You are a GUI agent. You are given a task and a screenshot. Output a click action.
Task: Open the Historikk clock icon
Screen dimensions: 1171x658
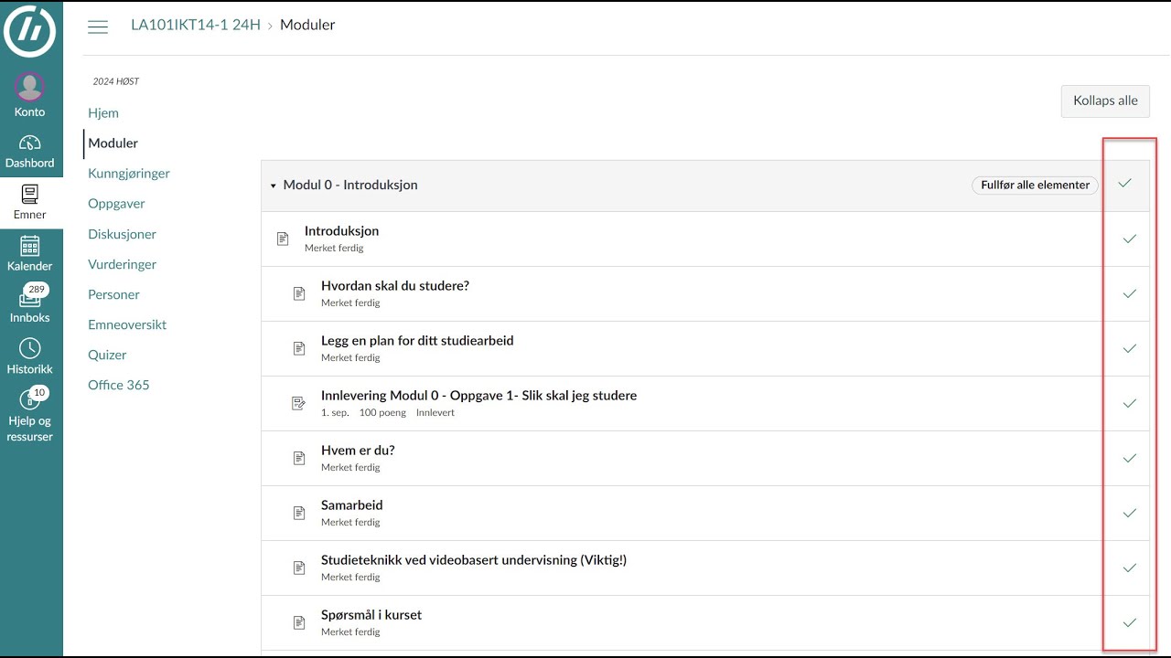point(30,348)
